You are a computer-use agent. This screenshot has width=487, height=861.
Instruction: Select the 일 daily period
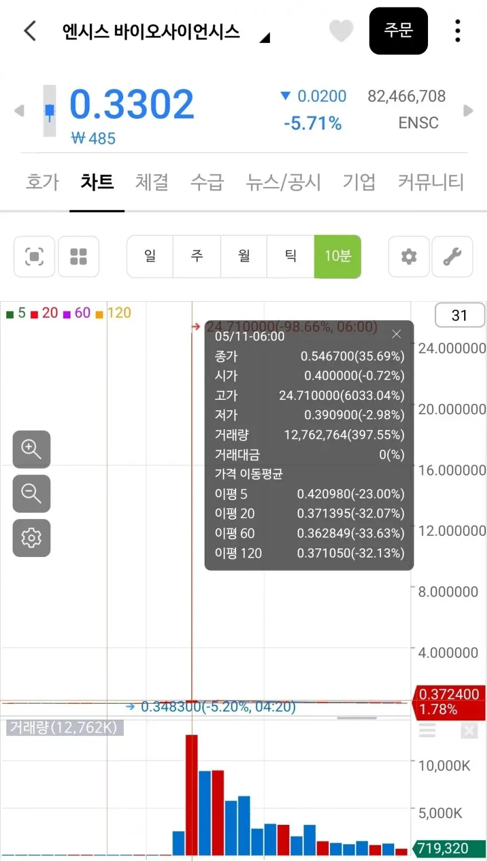tap(150, 256)
